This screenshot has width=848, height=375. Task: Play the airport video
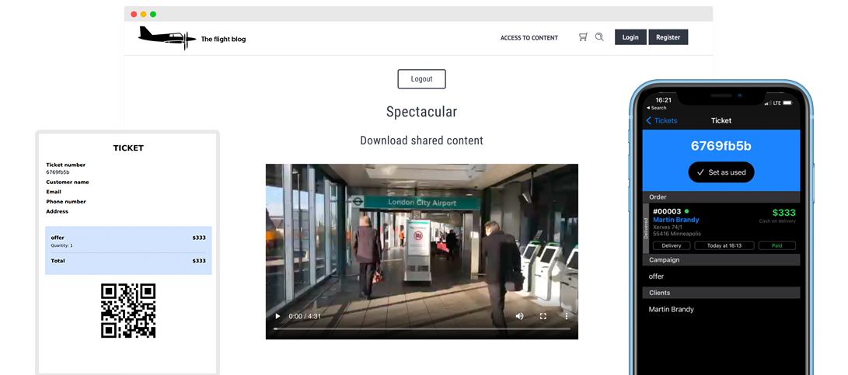[x=277, y=316]
